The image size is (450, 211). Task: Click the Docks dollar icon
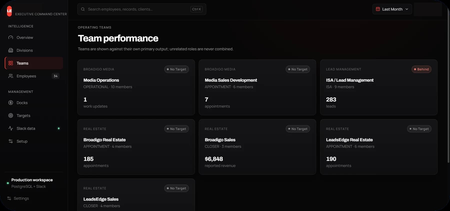11,103
